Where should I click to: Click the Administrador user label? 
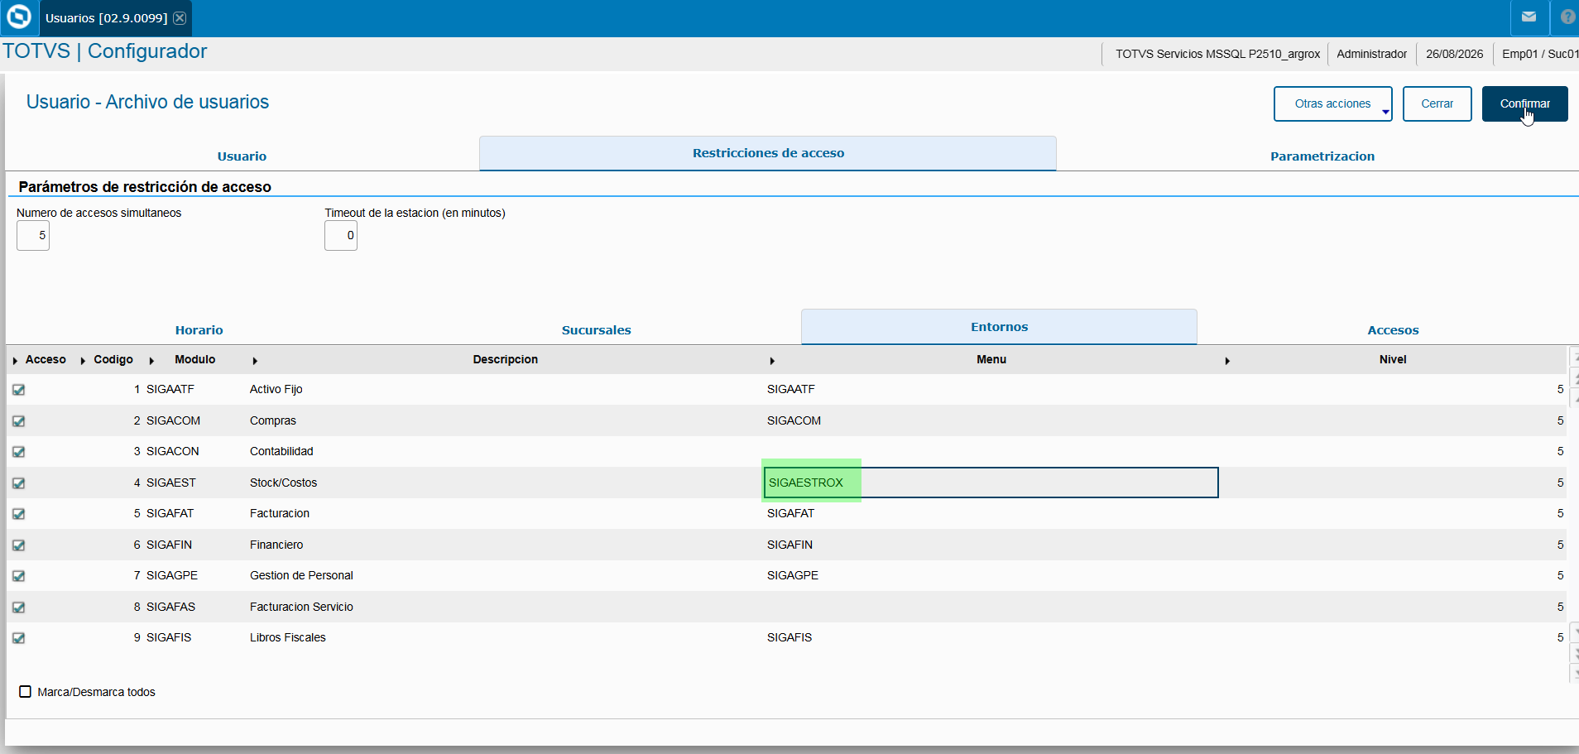pyautogui.click(x=1371, y=54)
